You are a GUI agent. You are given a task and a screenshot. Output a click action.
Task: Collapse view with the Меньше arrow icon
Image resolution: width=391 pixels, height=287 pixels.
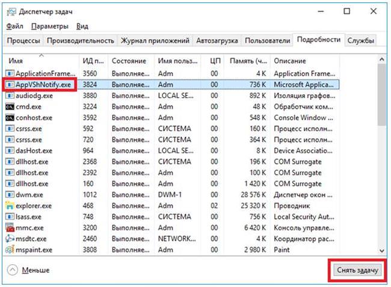pos(13,270)
